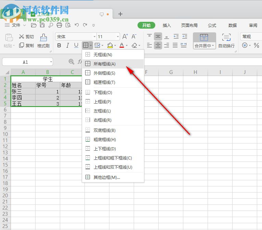Apply percent style format
262x230 pixels.
pyautogui.click(x=257, y=45)
